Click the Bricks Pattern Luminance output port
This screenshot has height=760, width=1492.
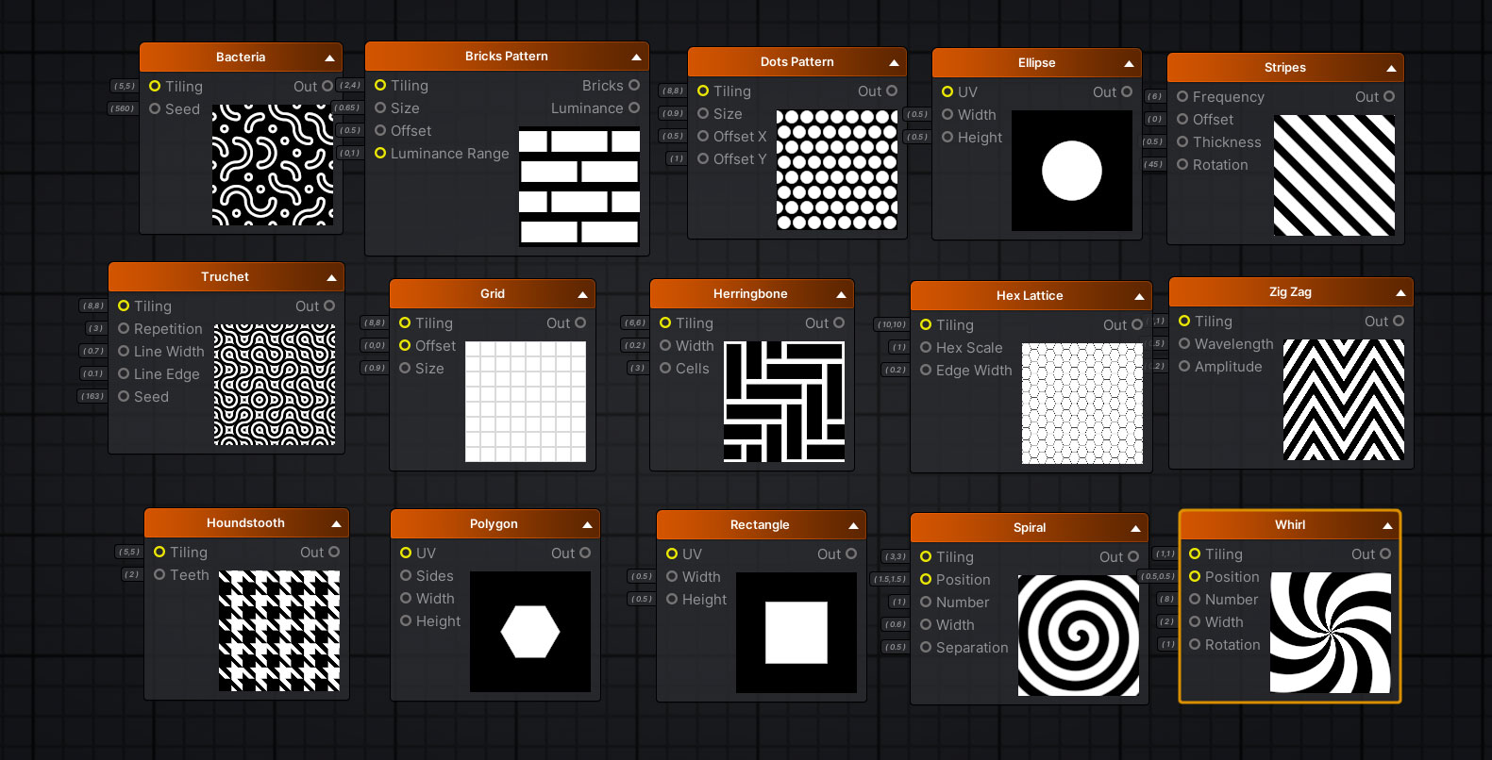point(634,107)
